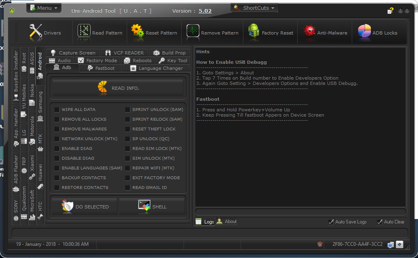Switch to the Logs tab
This screenshot has width=418, height=258.
pos(205,221)
